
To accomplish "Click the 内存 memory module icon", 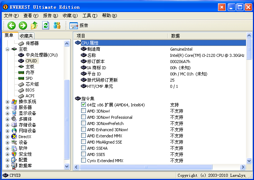I will (21, 73).
